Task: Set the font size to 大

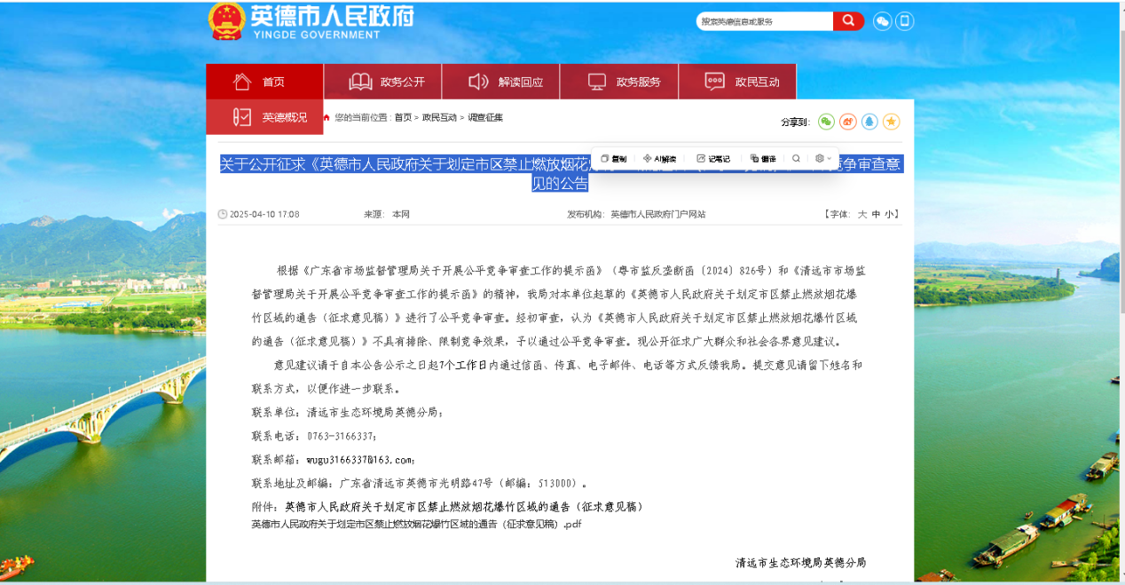Action: (861, 214)
